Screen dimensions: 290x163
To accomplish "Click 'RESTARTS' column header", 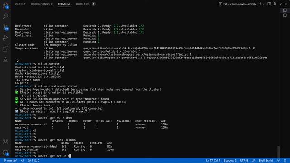I will click(x=96, y=144).
